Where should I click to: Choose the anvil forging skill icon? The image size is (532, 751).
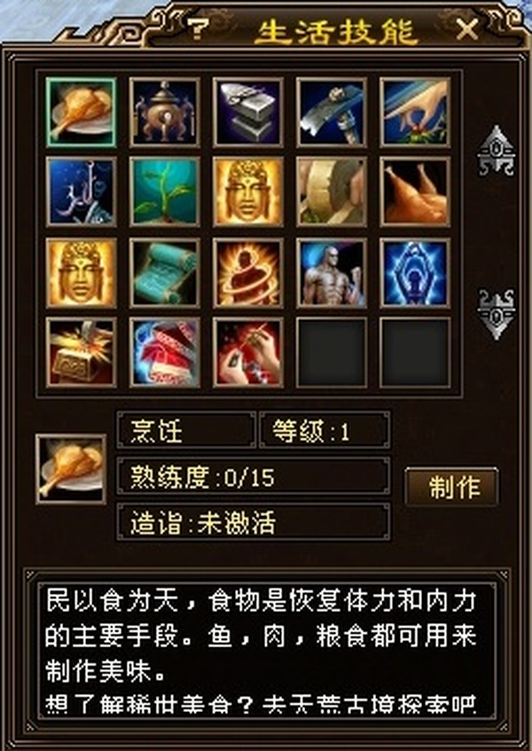(x=248, y=112)
